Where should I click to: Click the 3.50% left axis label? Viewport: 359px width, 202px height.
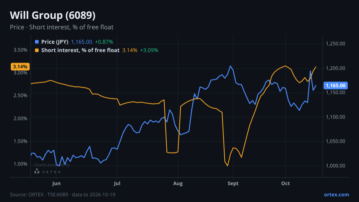point(20,50)
